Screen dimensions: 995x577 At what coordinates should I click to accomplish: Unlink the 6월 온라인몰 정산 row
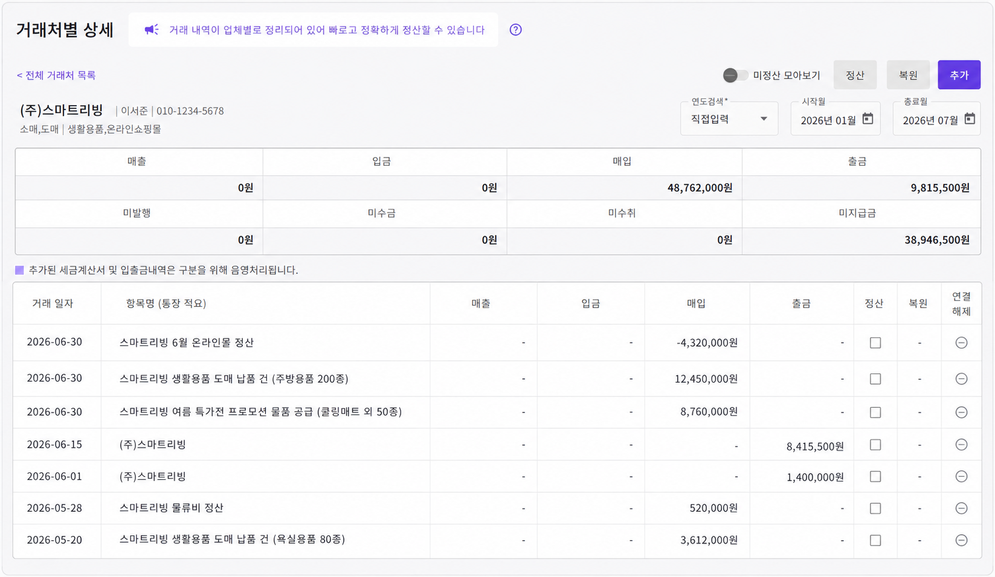[961, 343]
